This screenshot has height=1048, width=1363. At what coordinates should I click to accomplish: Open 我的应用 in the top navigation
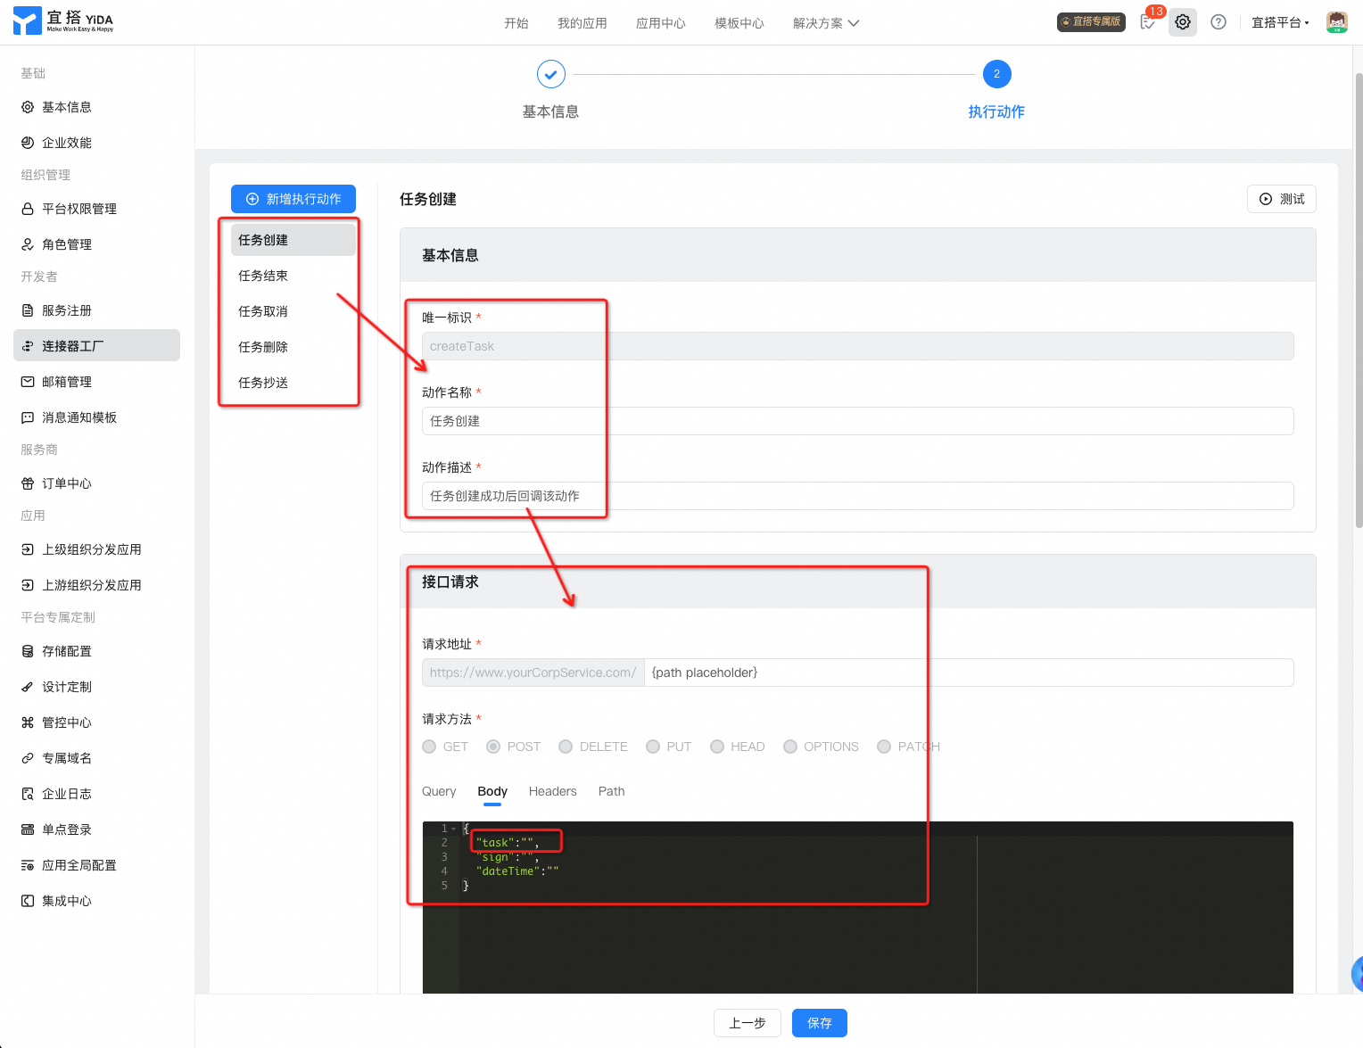click(582, 23)
